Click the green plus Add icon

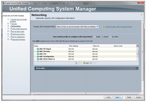[x=84, y=63]
